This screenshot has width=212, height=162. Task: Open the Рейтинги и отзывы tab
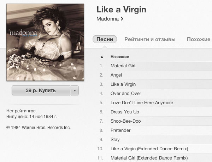point(150,39)
